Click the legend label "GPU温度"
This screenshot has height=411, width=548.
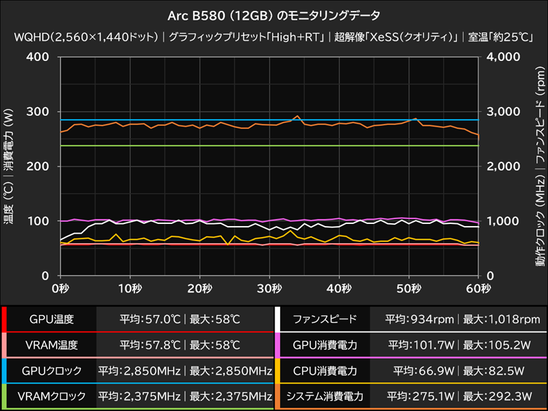point(51,319)
